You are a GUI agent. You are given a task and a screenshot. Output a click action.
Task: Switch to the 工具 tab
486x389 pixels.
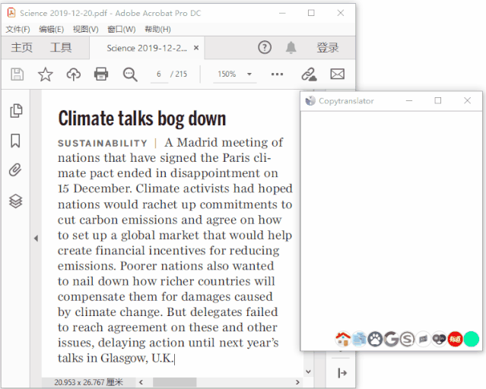click(x=61, y=48)
